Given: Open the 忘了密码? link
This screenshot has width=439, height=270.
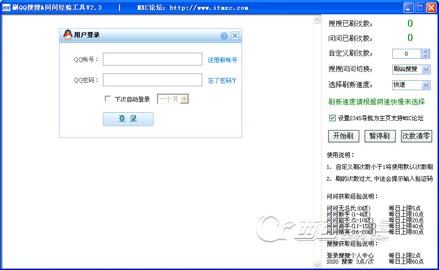Looking at the screenshot, I should click(222, 80).
